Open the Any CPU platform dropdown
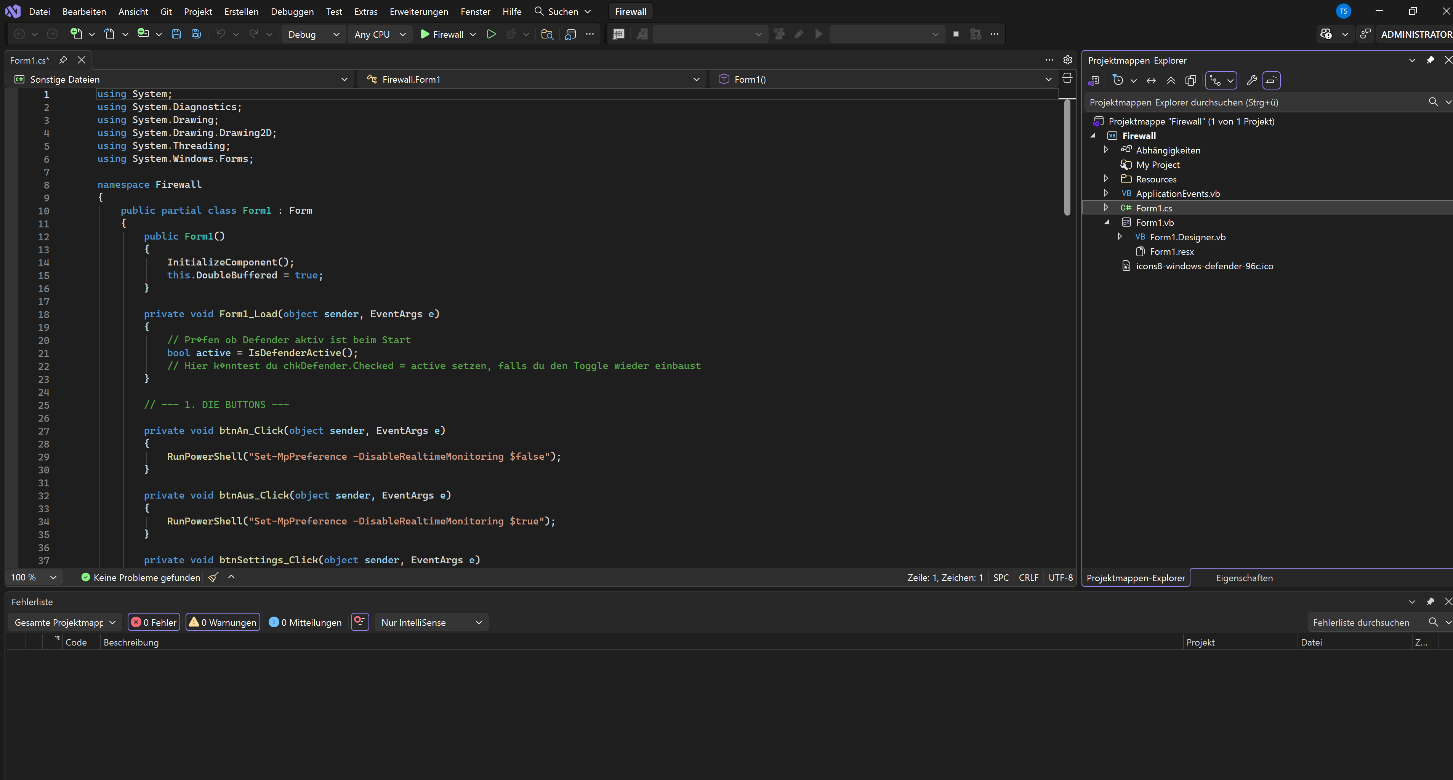 (x=380, y=34)
